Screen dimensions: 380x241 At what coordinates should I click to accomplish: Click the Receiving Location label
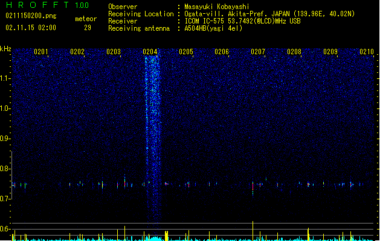[141, 14]
